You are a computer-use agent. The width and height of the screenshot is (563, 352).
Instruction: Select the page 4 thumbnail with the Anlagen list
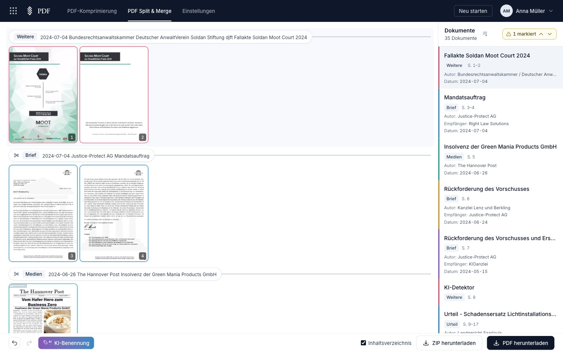point(114,213)
